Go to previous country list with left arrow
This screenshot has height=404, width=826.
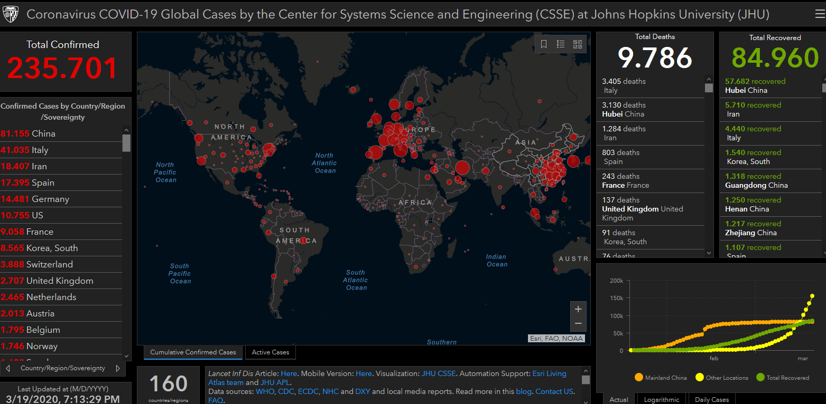8,368
